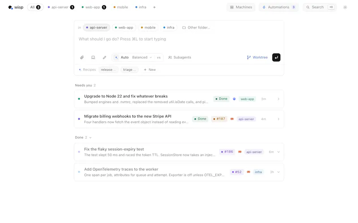Open Automations
The width and height of the screenshot is (358, 223).
pos(279,7)
